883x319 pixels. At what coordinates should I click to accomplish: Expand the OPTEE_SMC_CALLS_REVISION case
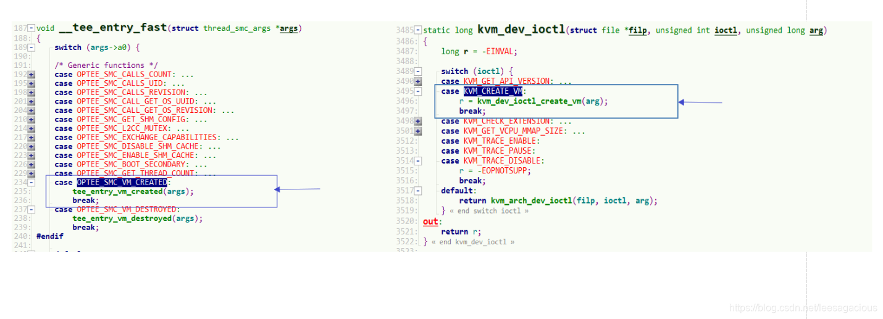point(31,93)
